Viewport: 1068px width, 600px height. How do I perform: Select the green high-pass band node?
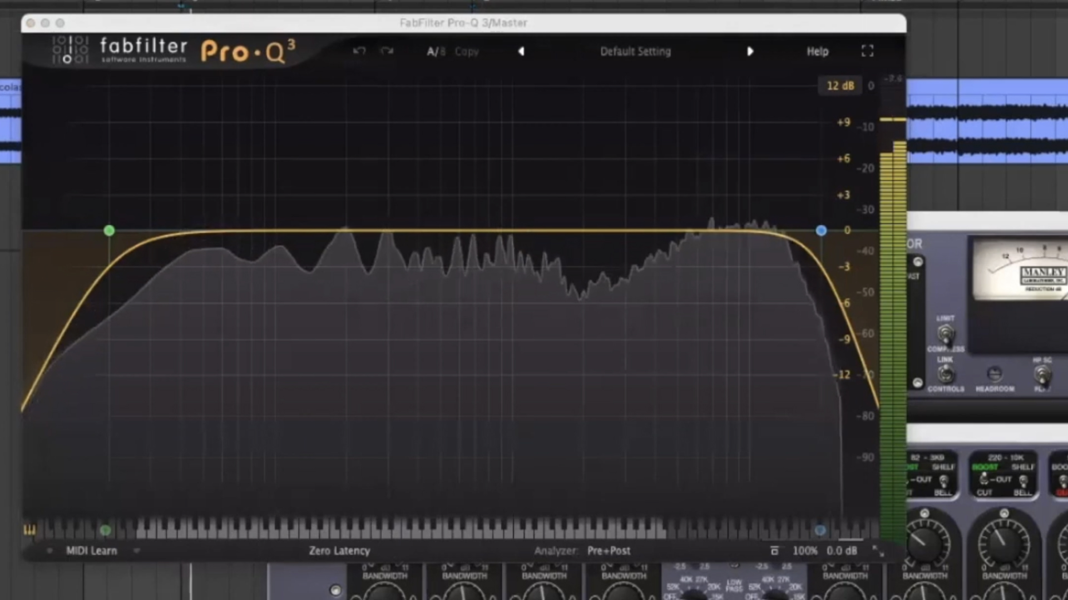coord(109,230)
